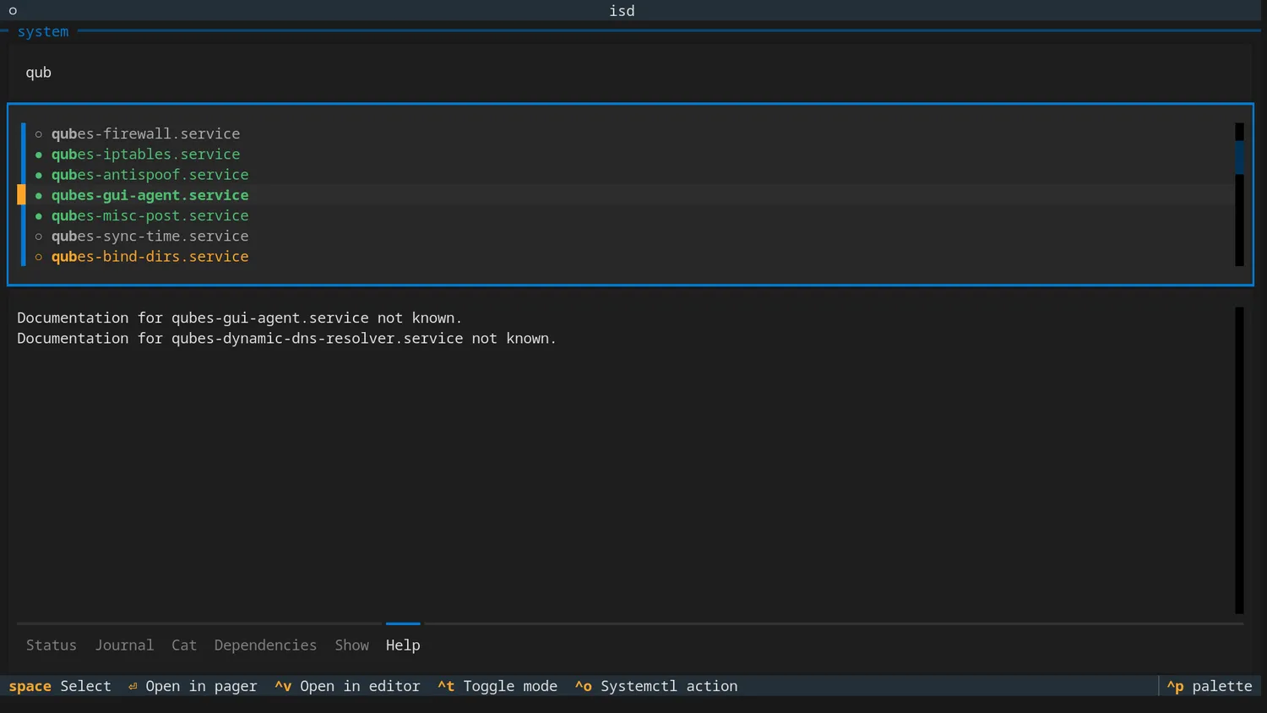Select qubes-sync-time.service unit row
The height and width of the screenshot is (713, 1267).
pyautogui.click(x=629, y=236)
